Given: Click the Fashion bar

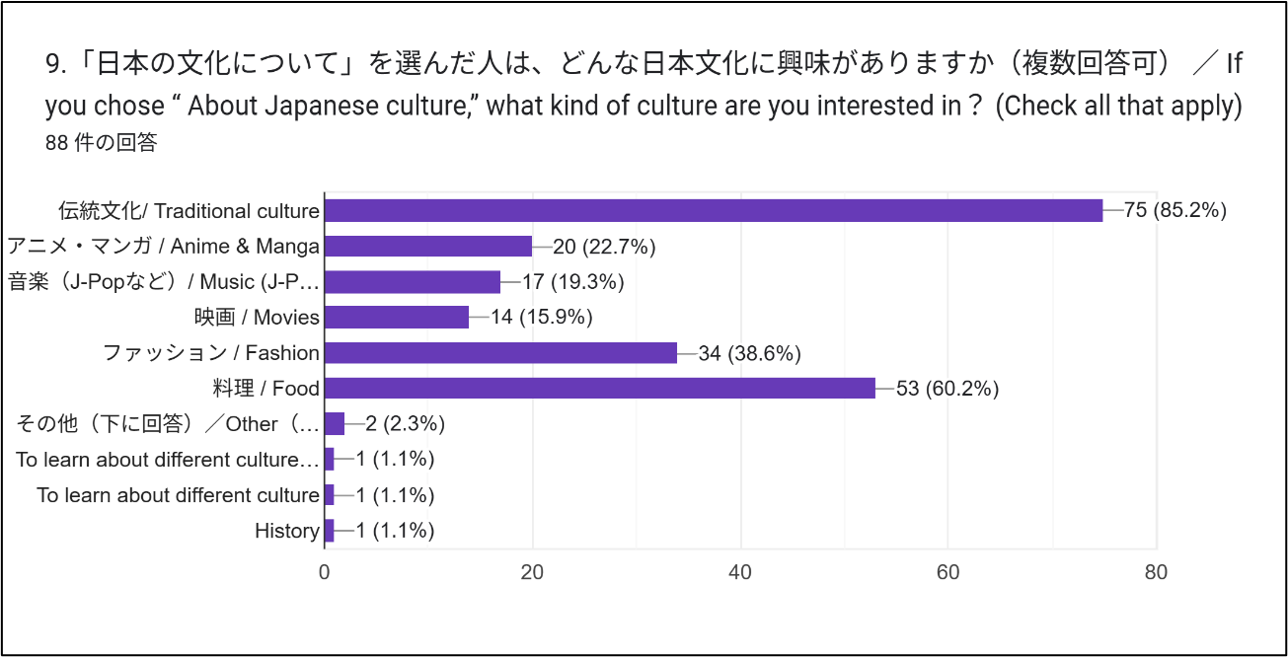Looking at the screenshot, I should coord(500,352).
